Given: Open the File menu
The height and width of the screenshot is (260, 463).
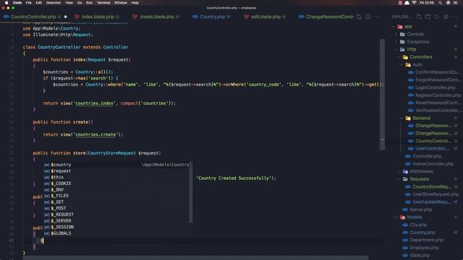Looking at the screenshot, I should (x=29, y=3).
